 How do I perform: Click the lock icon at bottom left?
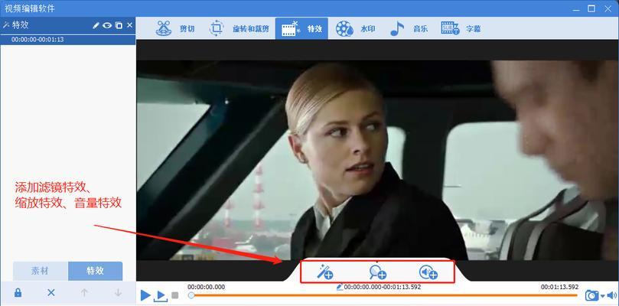tap(18, 292)
